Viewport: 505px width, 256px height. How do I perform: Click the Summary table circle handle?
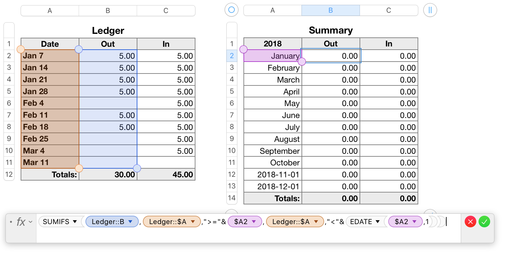[231, 10]
